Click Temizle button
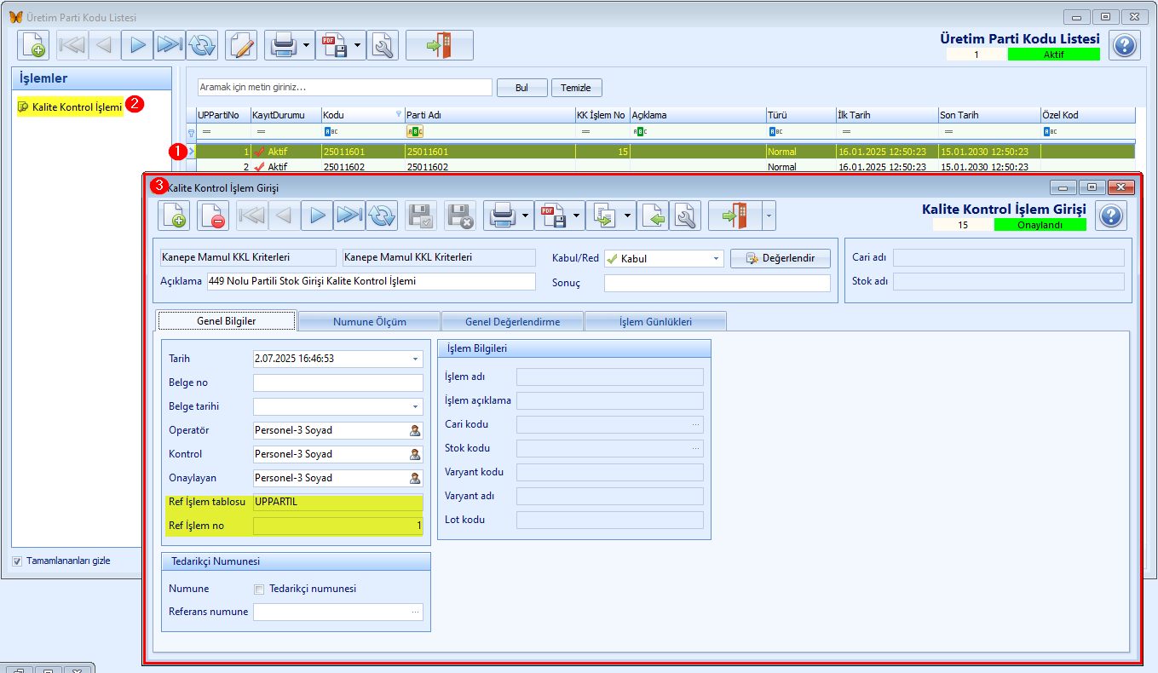1158x673 pixels. click(x=577, y=88)
